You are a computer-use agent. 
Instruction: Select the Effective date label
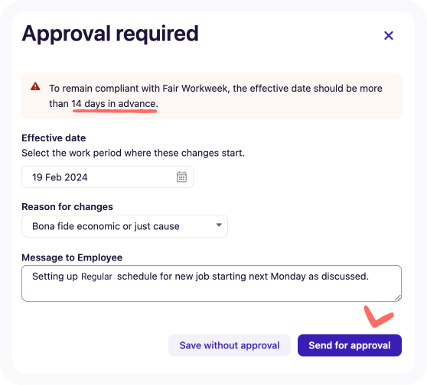(54, 137)
